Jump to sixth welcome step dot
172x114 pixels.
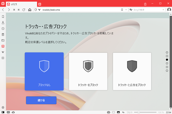click(167, 71)
